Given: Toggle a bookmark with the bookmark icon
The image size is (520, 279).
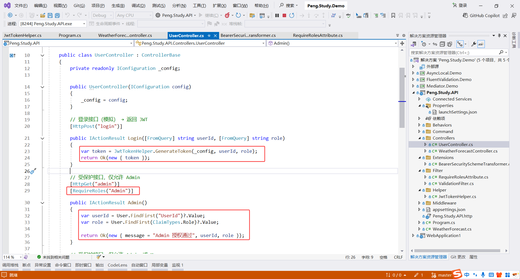Looking at the screenshot, I should tap(393, 15).
